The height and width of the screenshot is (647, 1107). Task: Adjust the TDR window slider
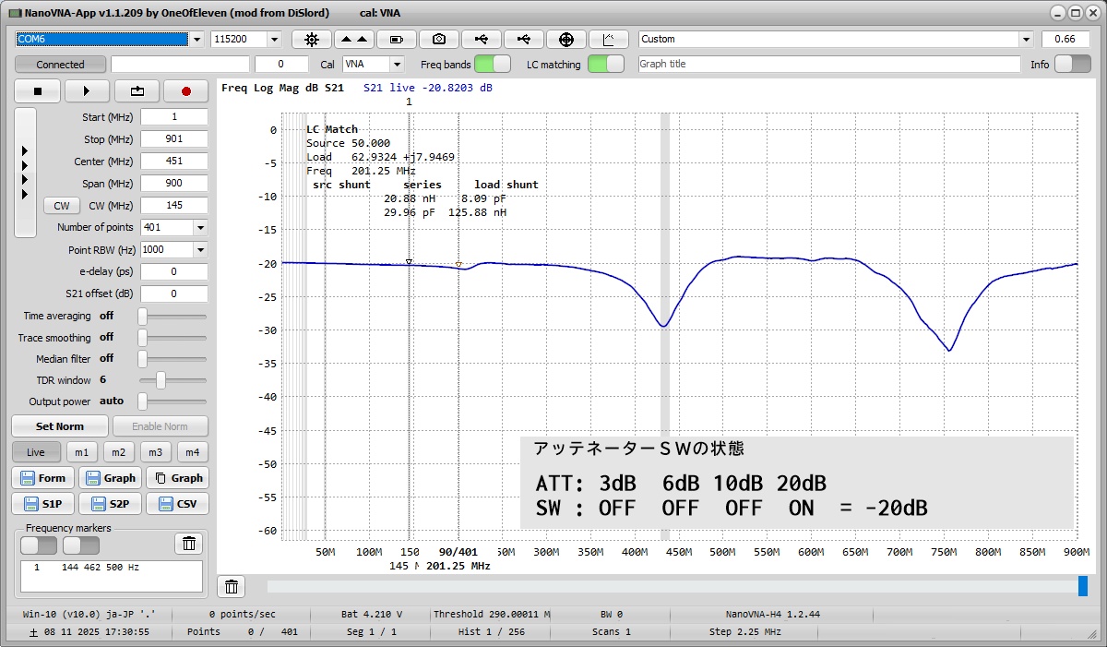(x=161, y=380)
